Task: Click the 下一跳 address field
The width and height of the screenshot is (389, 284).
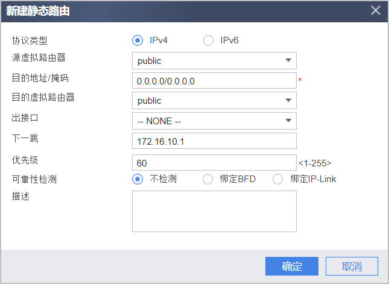Action: [x=214, y=141]
